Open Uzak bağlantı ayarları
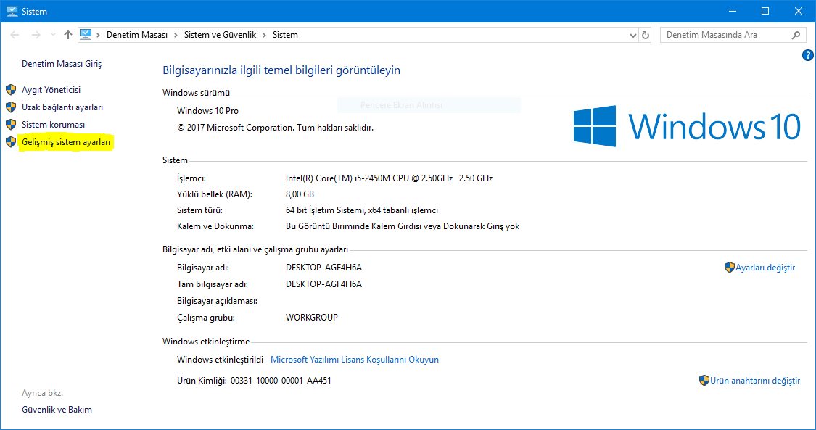816x430 pixels. 62,107
